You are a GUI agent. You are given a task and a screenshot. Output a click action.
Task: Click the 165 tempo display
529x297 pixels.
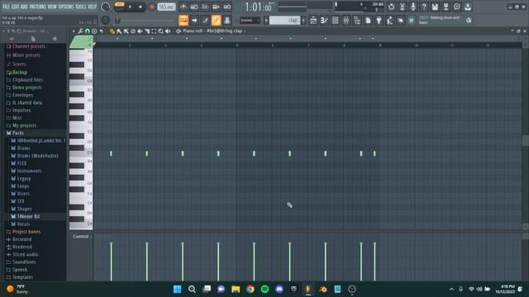point(167,7)
